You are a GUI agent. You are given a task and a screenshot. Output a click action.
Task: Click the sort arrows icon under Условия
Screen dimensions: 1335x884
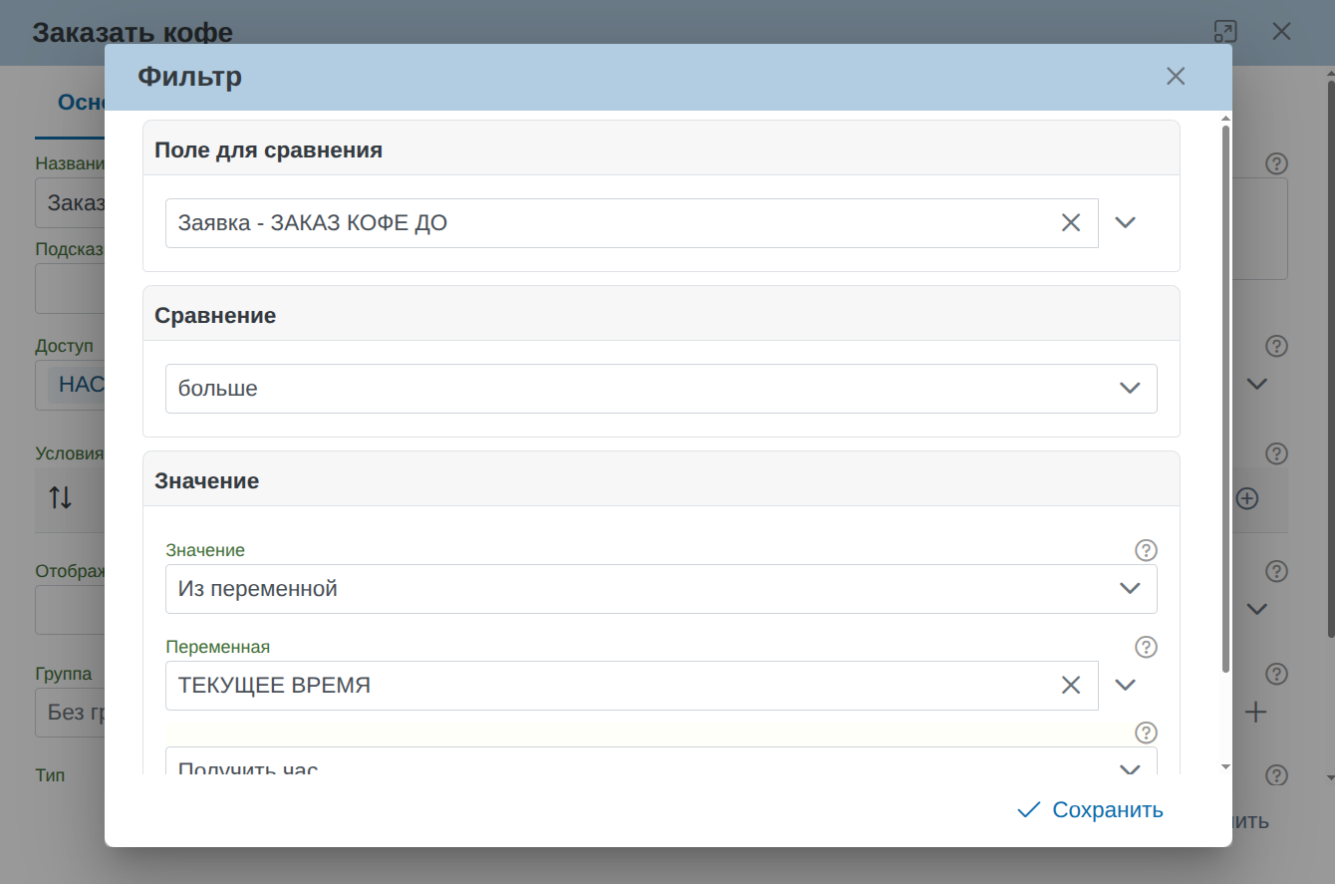coord(61,498)
